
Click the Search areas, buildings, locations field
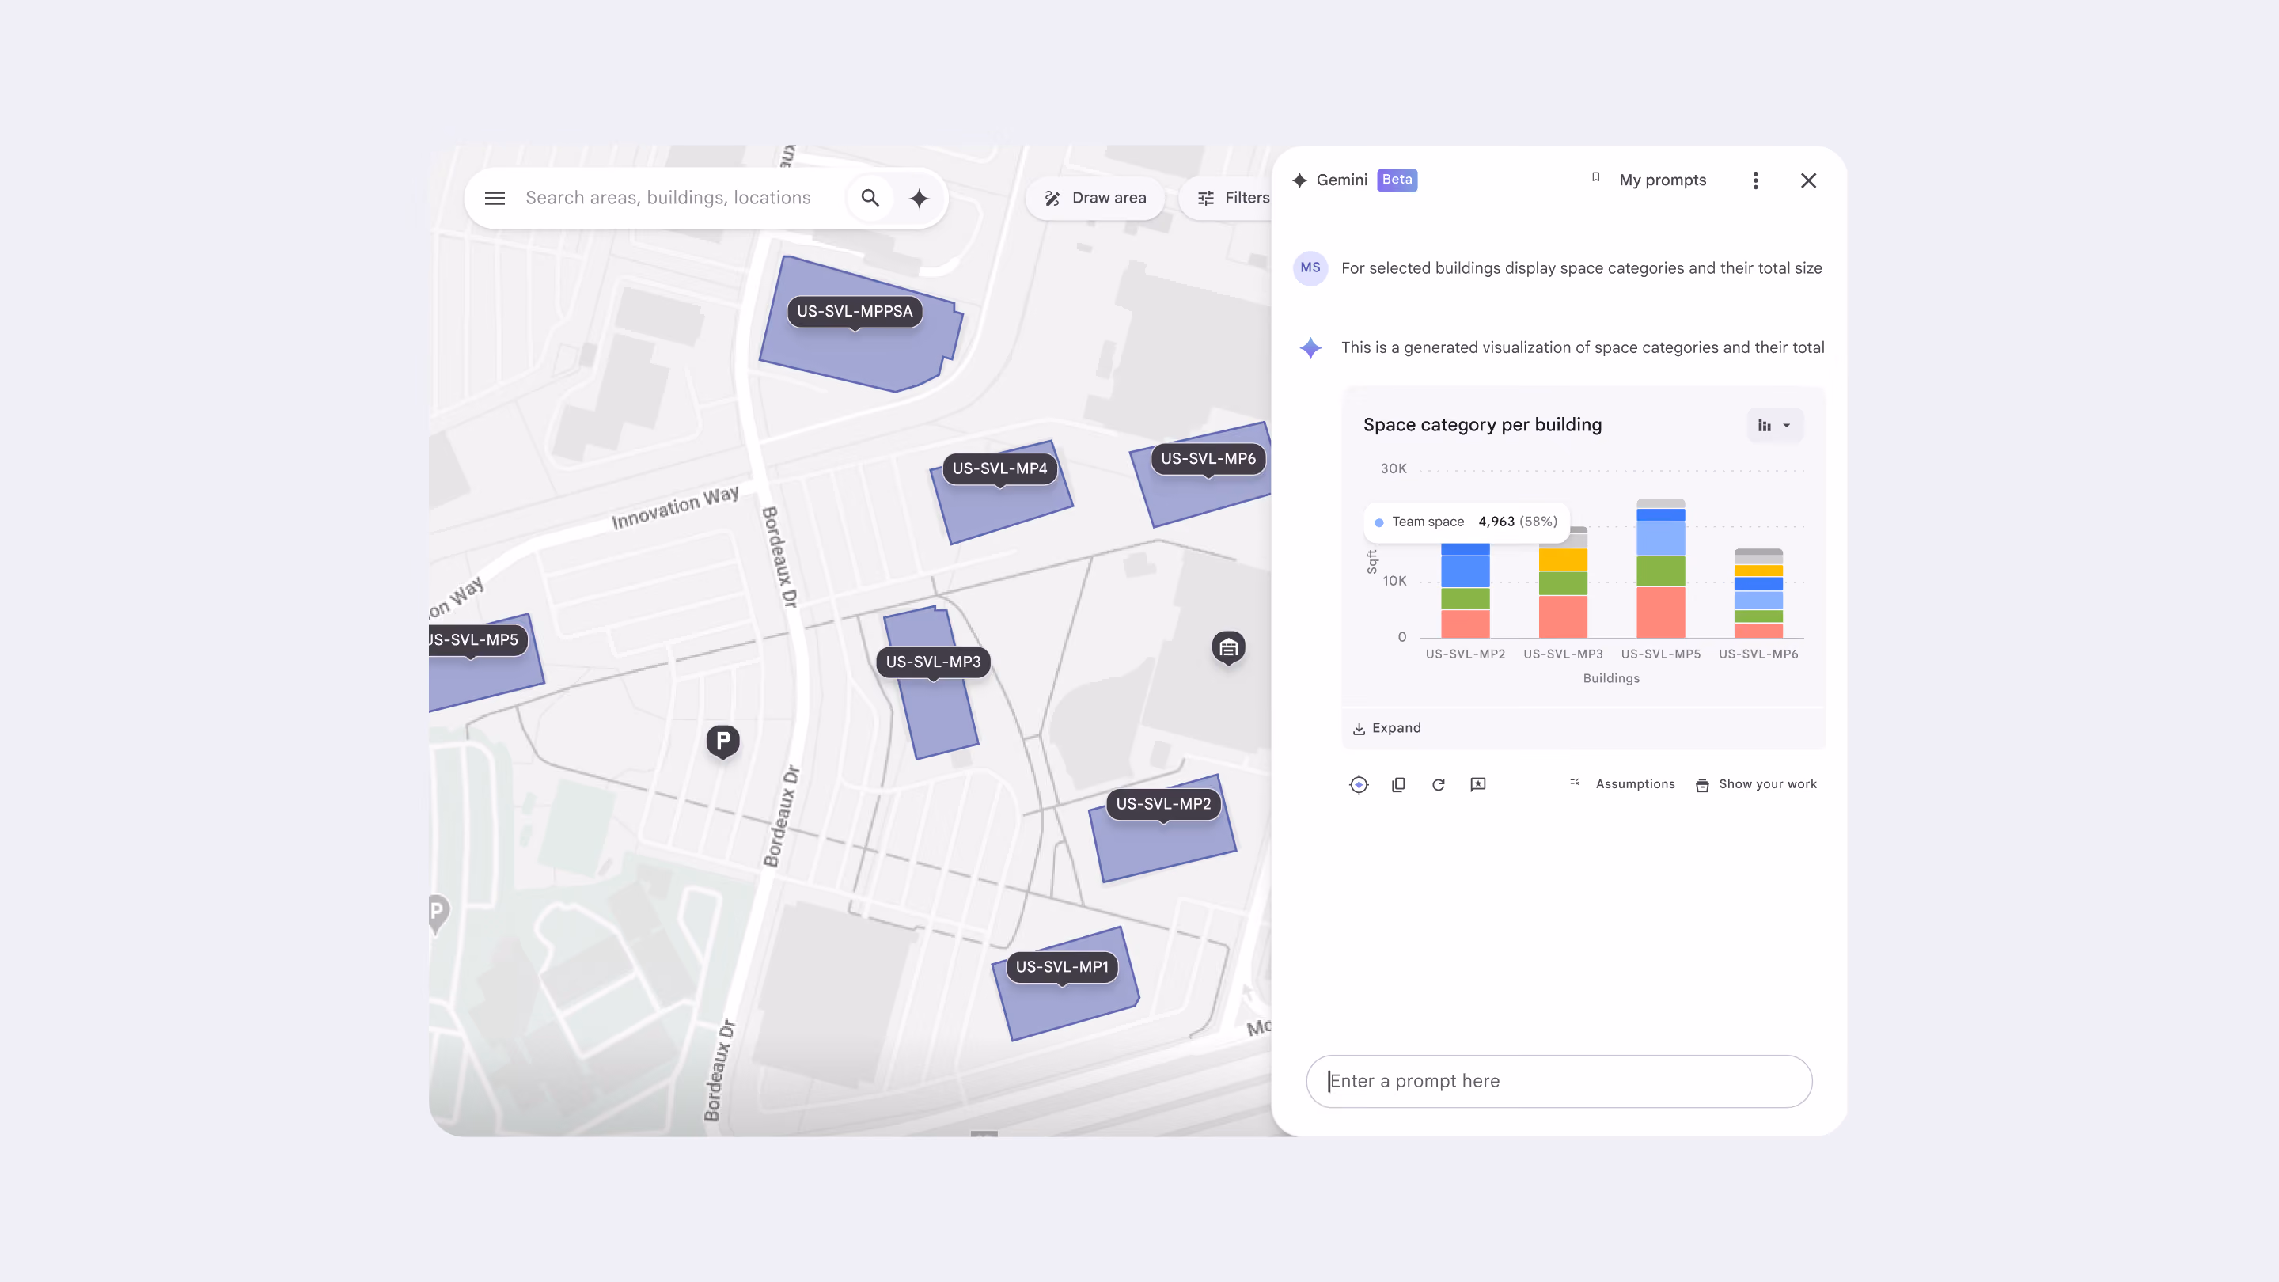coord(668,198)
